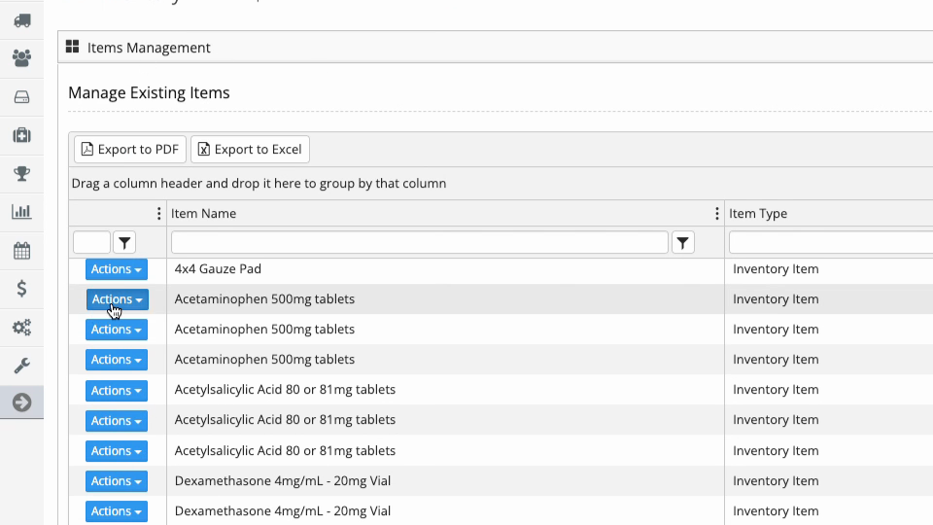Open the people group icon in sidebar
Screen dimensions: 933x525
pos(22,58)
